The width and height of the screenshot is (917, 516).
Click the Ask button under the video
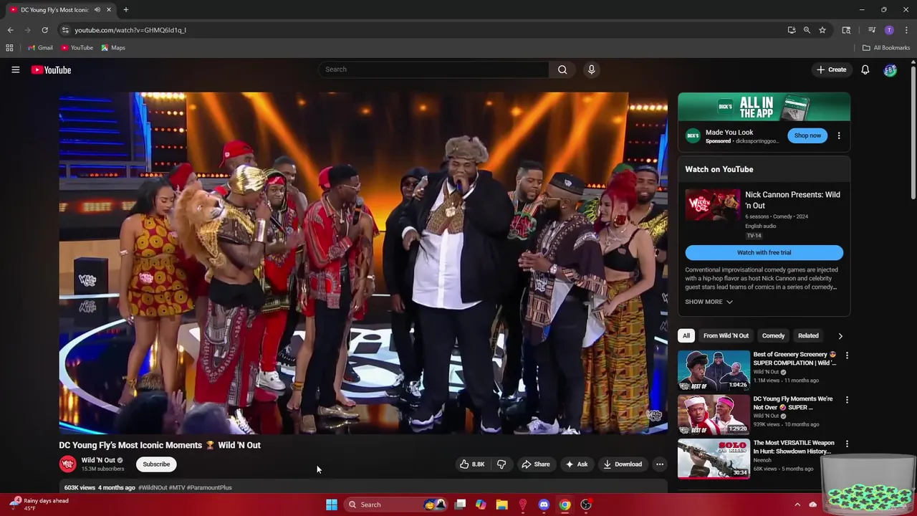point(576,464)
